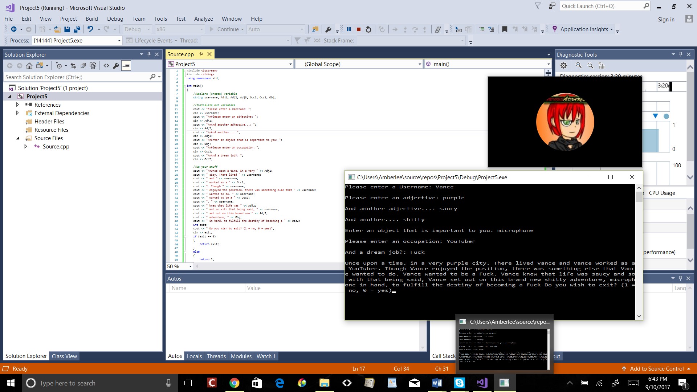Screen dimensions: 697x392
Task: Open the Project5 scope dropdown in editor
Action: [230, 64]
